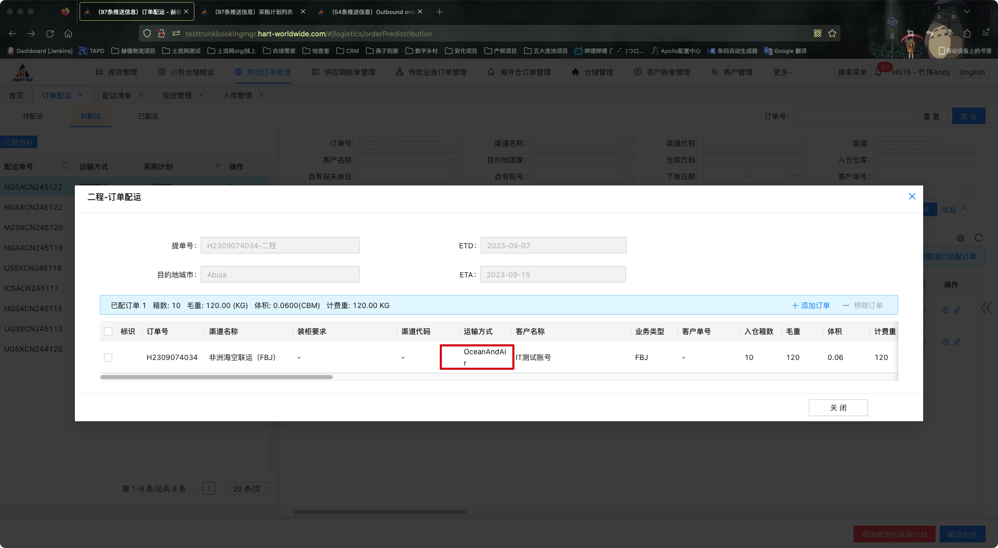Toggle the row checkbox for order H2309074034
Screen dimensions: 998x548
pos(108,357)
